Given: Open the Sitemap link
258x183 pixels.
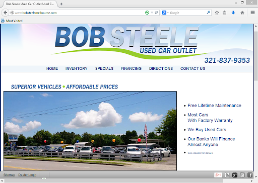Looking at the screenshot, I should tap(9, 175).
